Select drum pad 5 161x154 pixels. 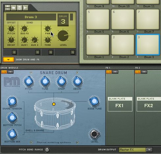98,19
